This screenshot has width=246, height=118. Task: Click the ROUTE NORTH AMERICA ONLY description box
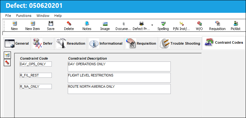tap(119, 89)
